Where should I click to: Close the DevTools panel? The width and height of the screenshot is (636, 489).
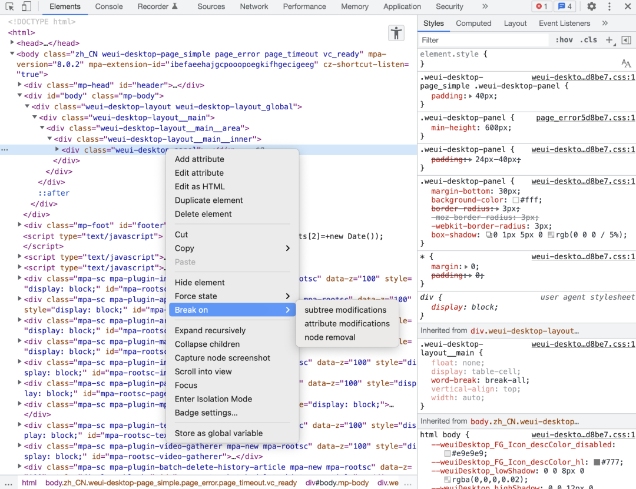tap(627, 6)
